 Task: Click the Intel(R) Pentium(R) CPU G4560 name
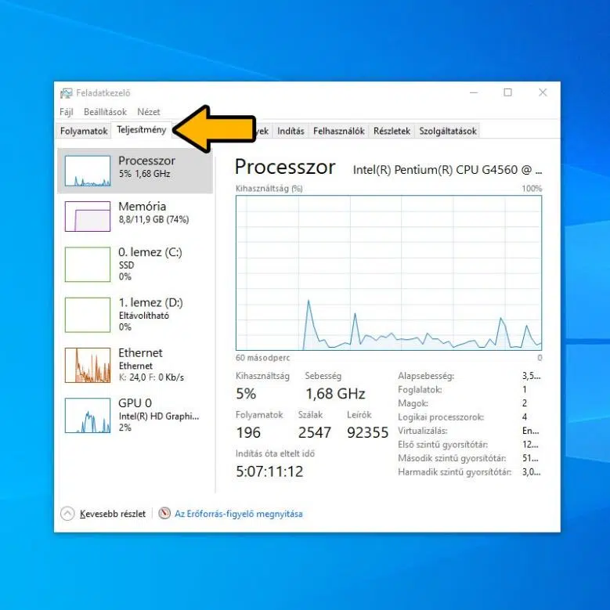tap(447, 170)
